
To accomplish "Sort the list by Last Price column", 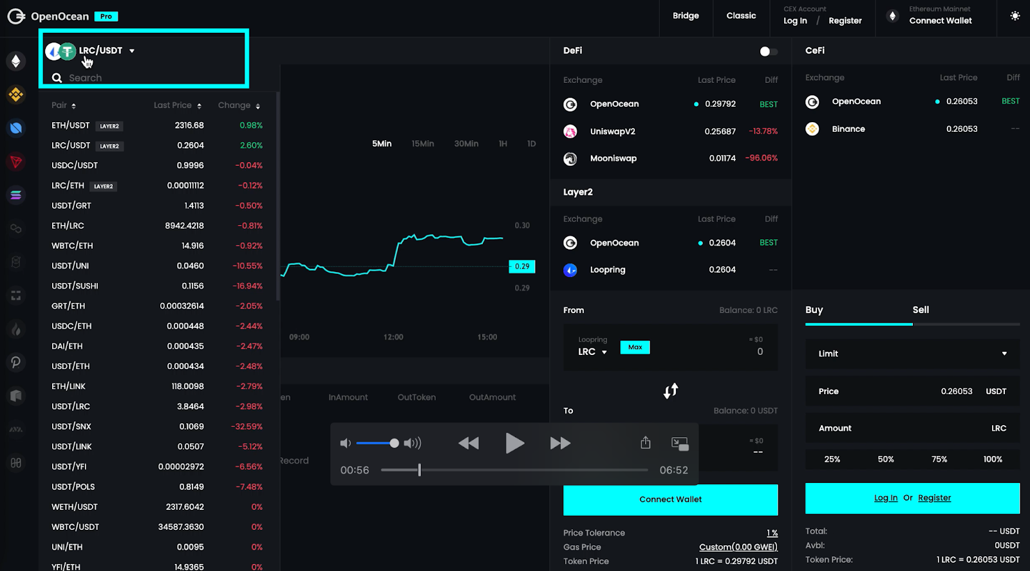I will 178,105.
